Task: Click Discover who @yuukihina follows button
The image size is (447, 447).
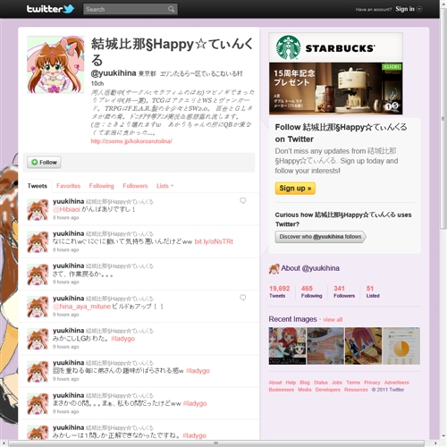Action: 320,237
